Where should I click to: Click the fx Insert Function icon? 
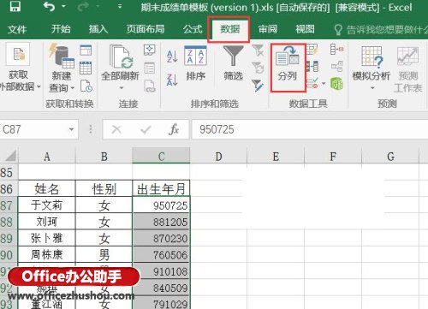[174, 129]
